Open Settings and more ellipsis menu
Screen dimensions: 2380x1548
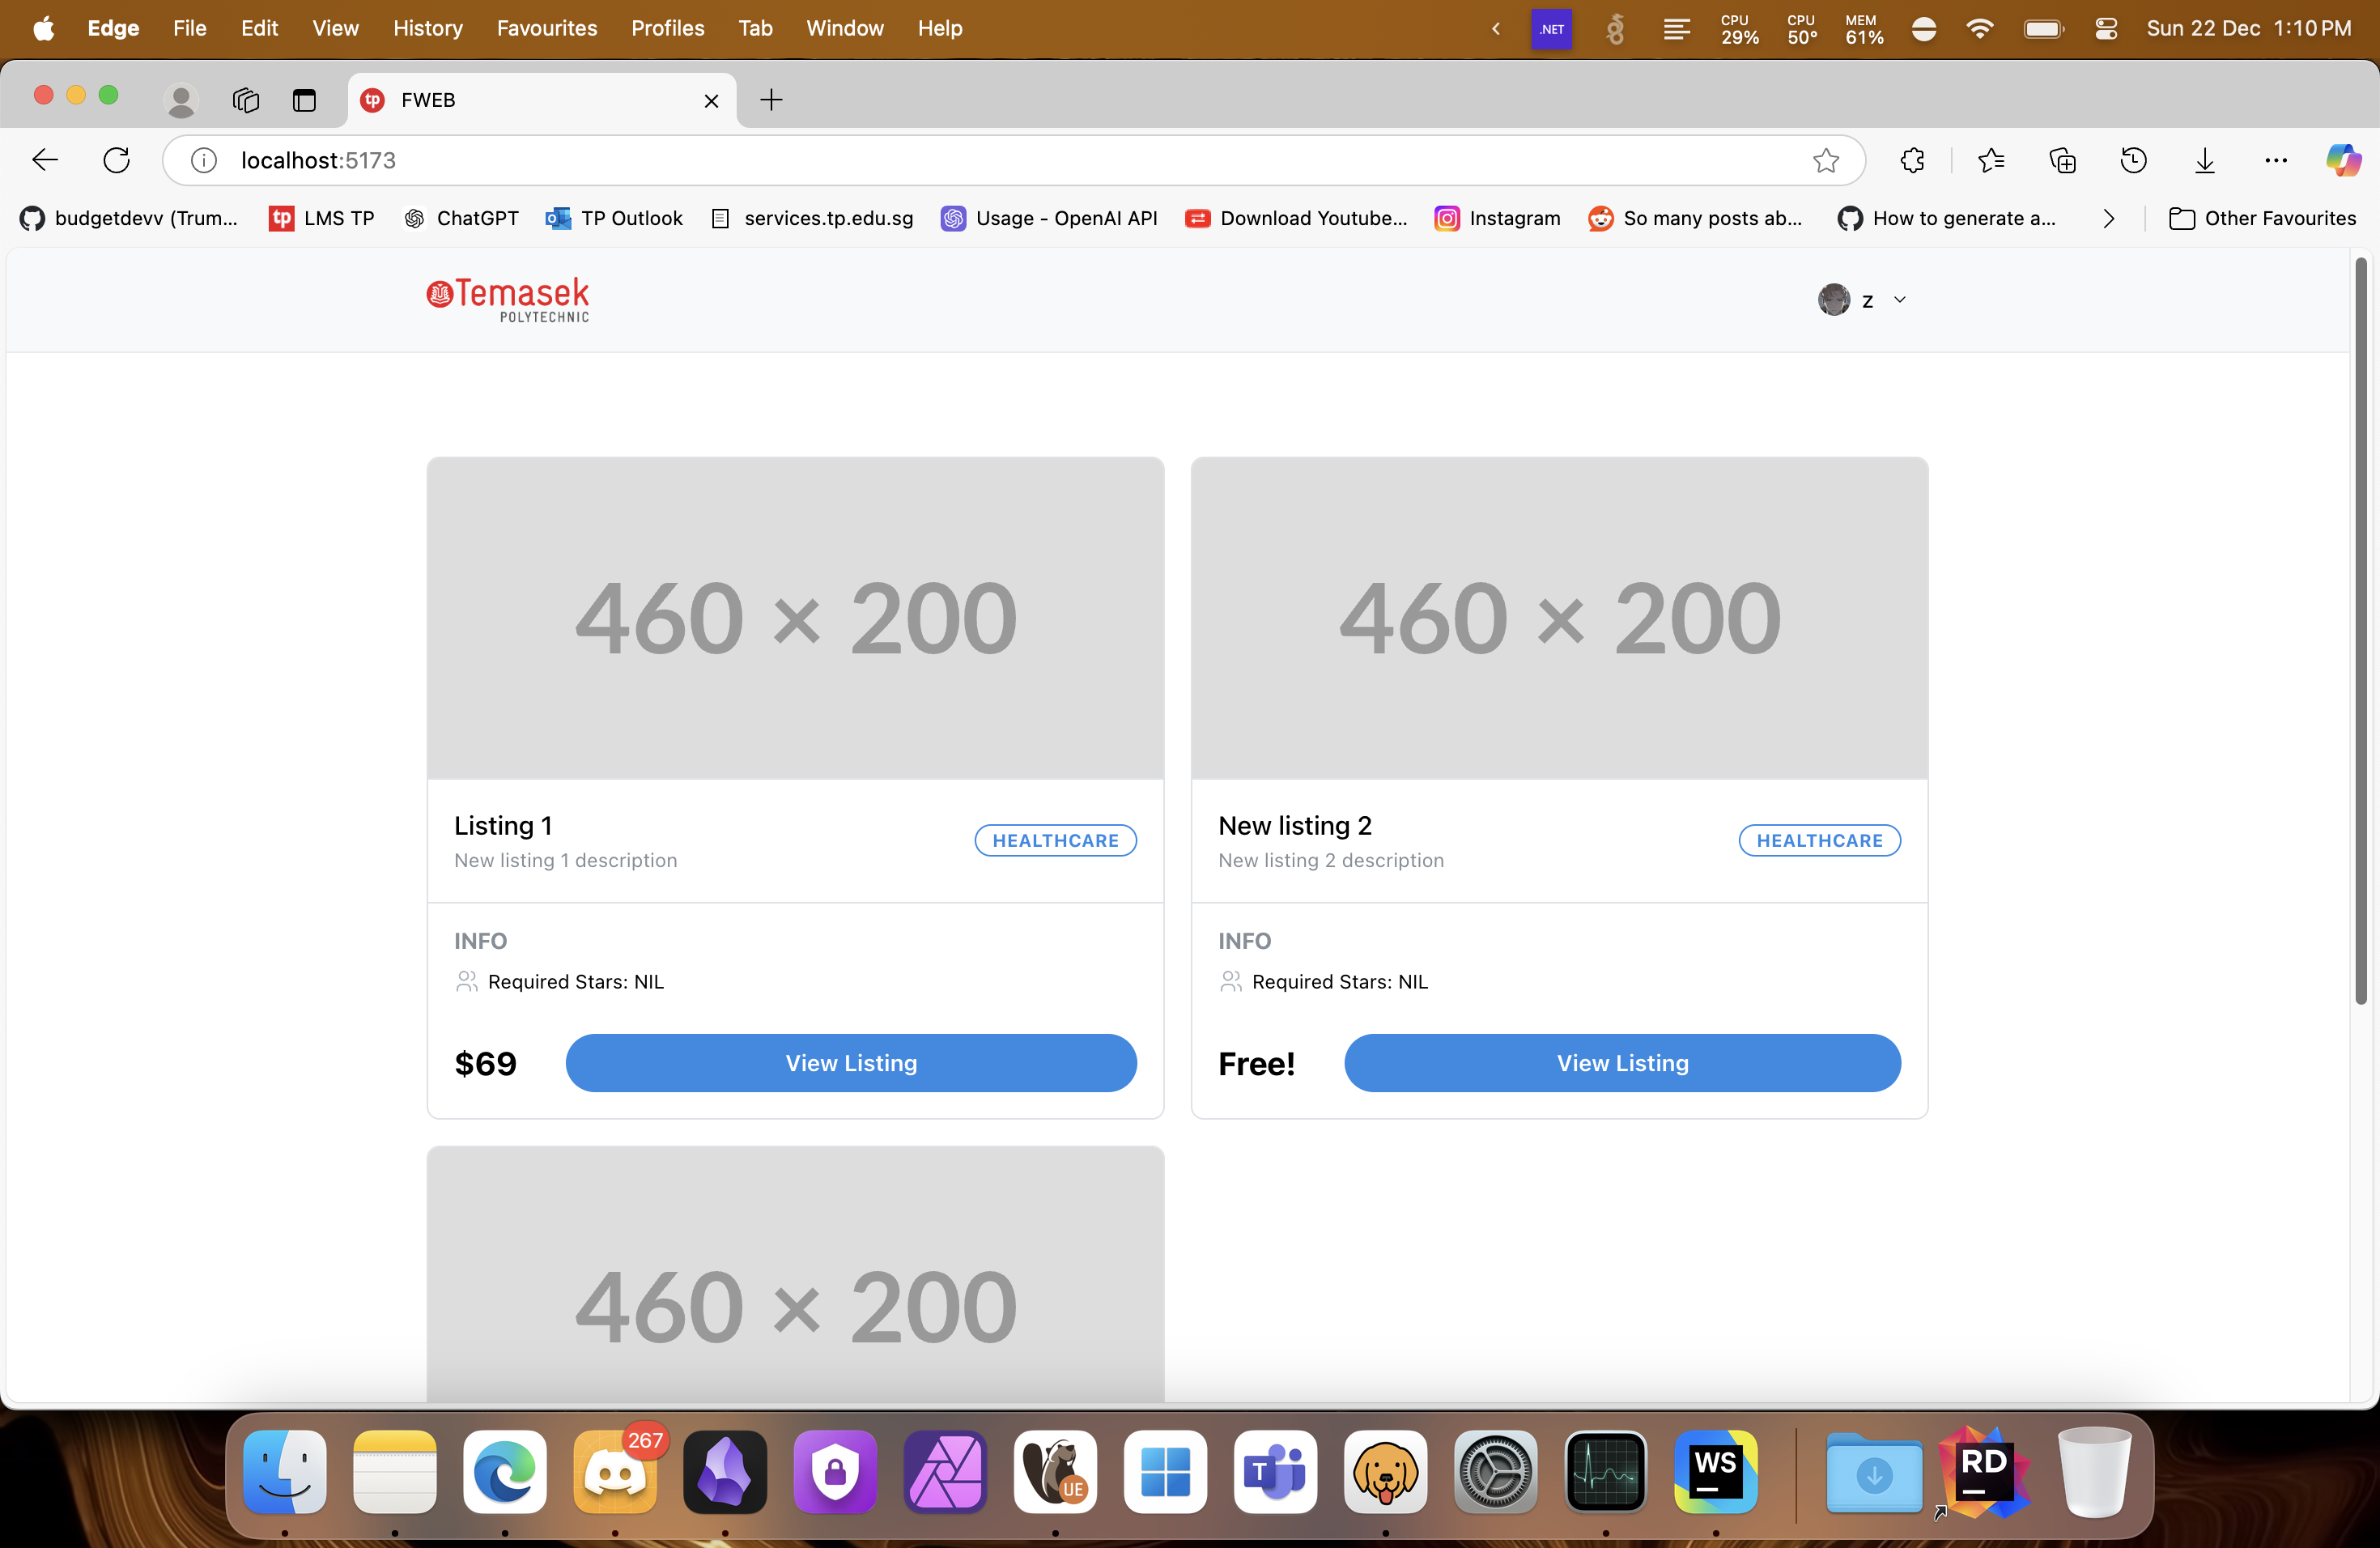[2276, 160]
